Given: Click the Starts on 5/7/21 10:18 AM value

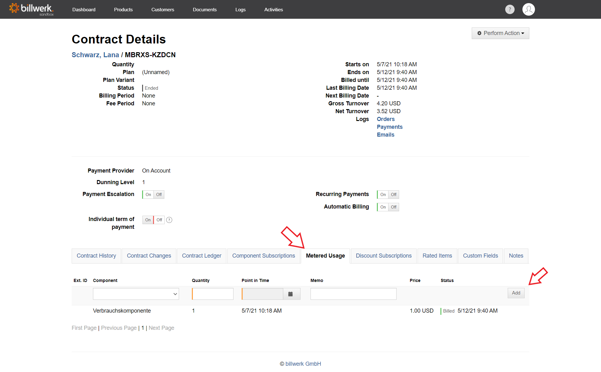Looking at the screenshot, I should click(397, 64).
